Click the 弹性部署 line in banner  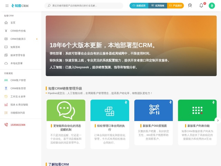click(100, 54)
